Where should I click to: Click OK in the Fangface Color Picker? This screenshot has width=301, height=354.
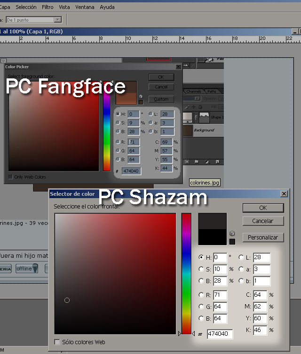(161, 77)
